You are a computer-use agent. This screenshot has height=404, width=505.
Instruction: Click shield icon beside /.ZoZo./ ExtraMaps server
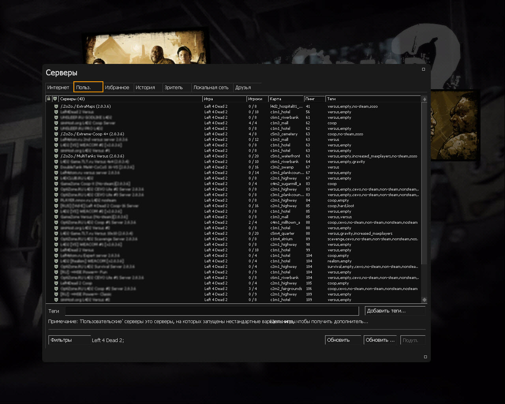point(56,106)
